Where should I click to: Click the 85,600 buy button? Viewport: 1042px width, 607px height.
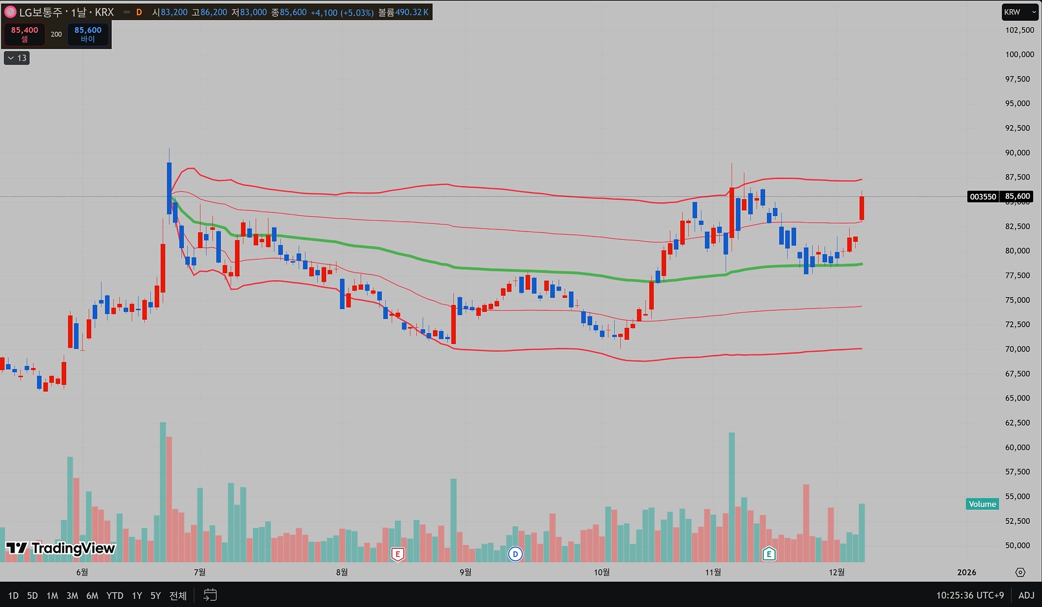coord(88,34)
